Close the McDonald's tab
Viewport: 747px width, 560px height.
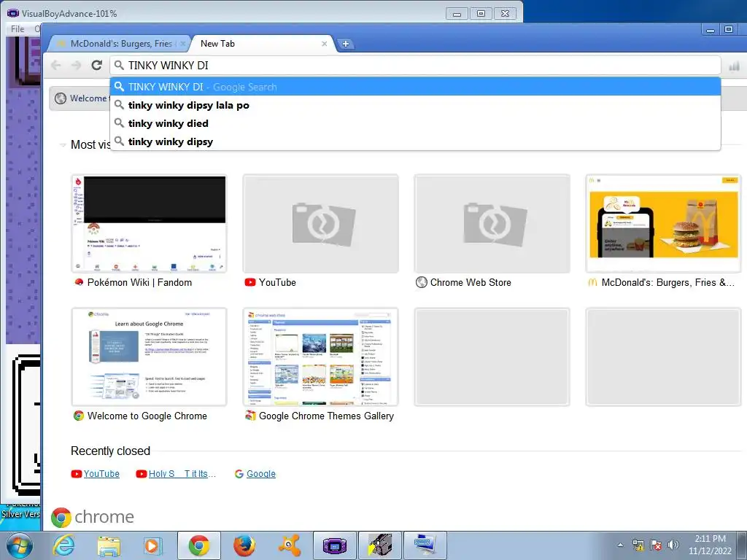click(182, 44)
